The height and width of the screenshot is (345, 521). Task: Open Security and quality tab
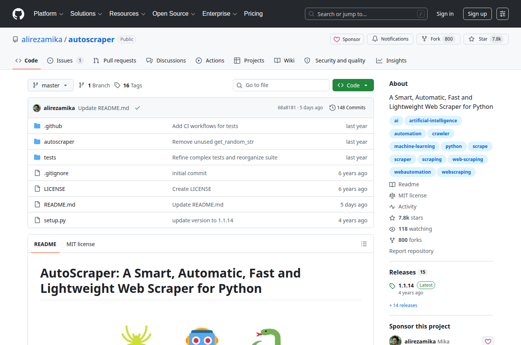pyautogui.click(x=335, y=61)
